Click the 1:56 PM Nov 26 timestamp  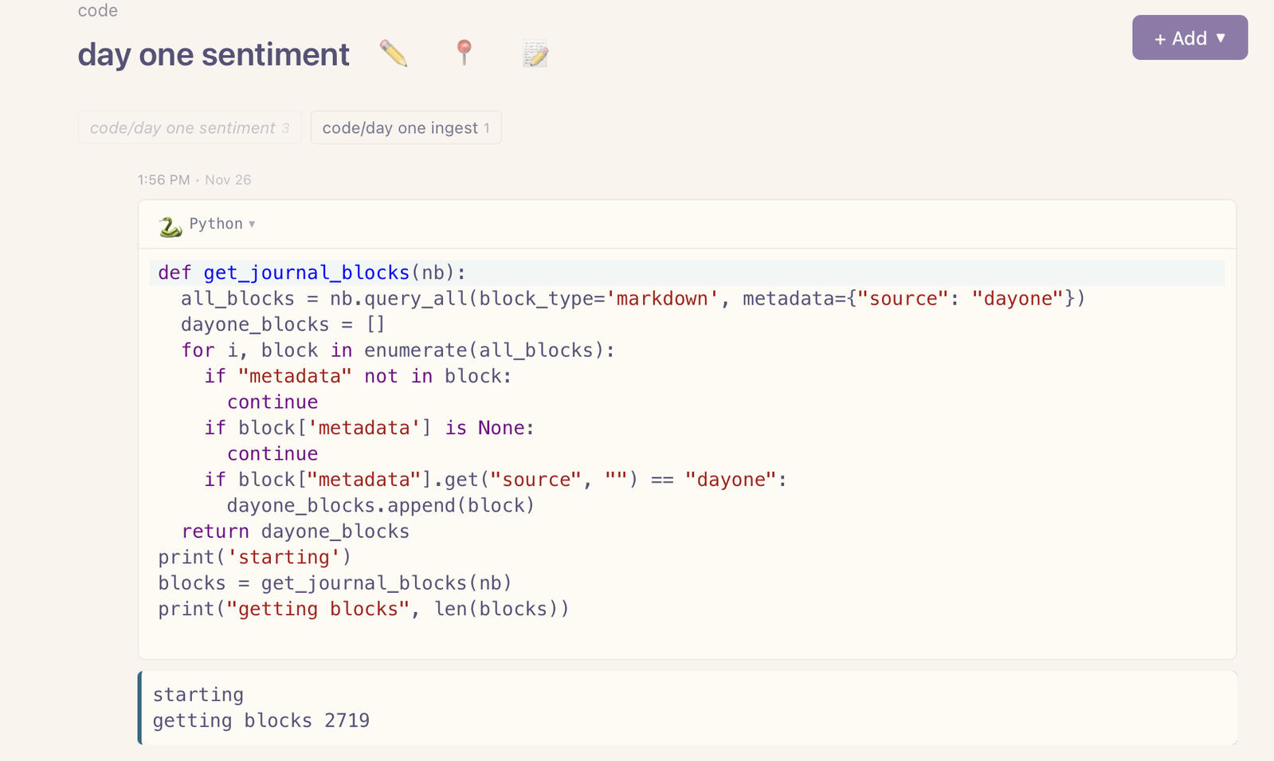point(194,180)
